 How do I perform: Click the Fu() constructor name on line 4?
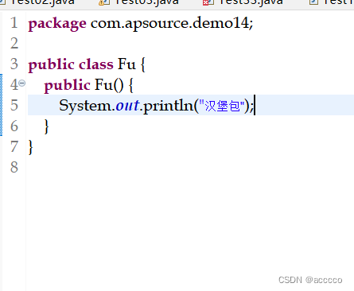pos(109,85)
